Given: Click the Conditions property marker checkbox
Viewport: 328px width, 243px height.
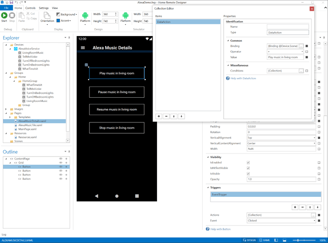Looking at the screenshot, I should click(307, 71).
